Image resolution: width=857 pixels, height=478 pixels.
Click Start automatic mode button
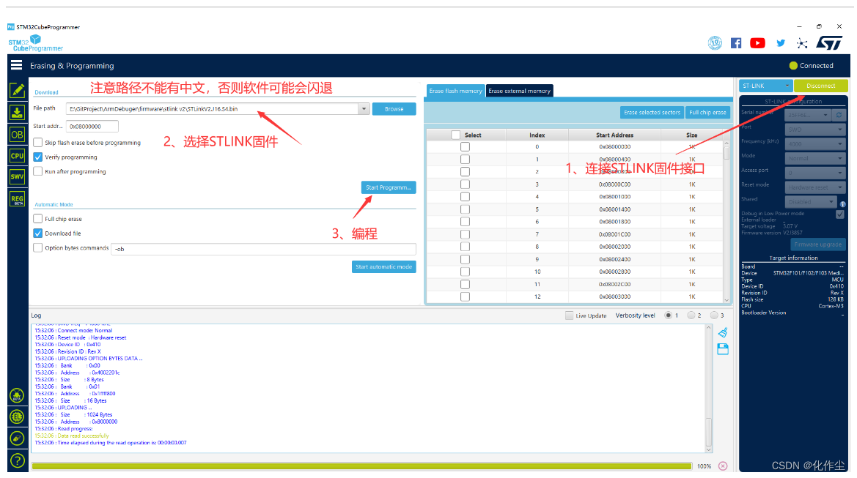click(383, 267)
